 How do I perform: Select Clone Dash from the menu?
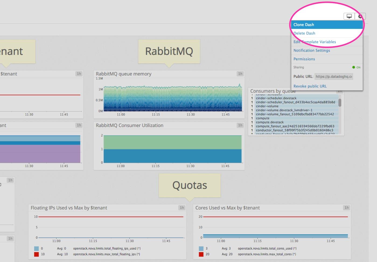coord(304,25)
